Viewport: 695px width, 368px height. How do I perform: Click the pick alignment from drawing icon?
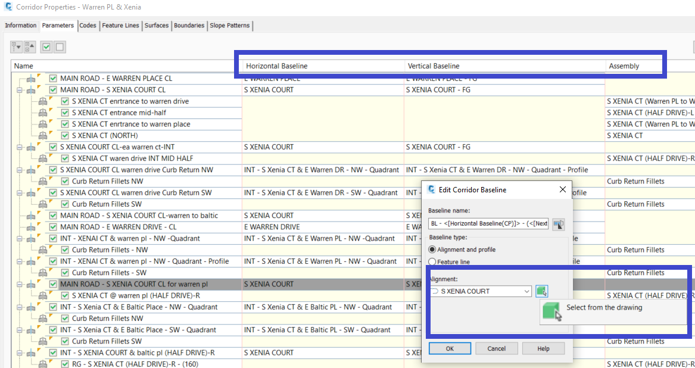(541, 291)
